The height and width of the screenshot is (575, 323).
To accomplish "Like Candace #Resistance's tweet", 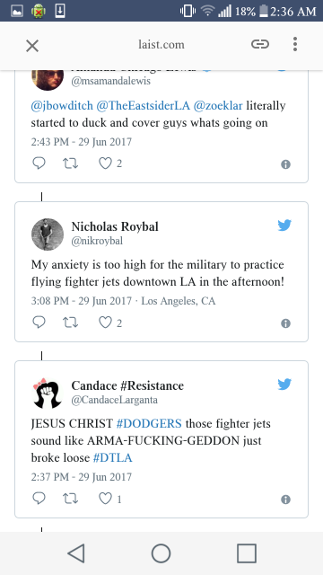I will tap(106, 500).
